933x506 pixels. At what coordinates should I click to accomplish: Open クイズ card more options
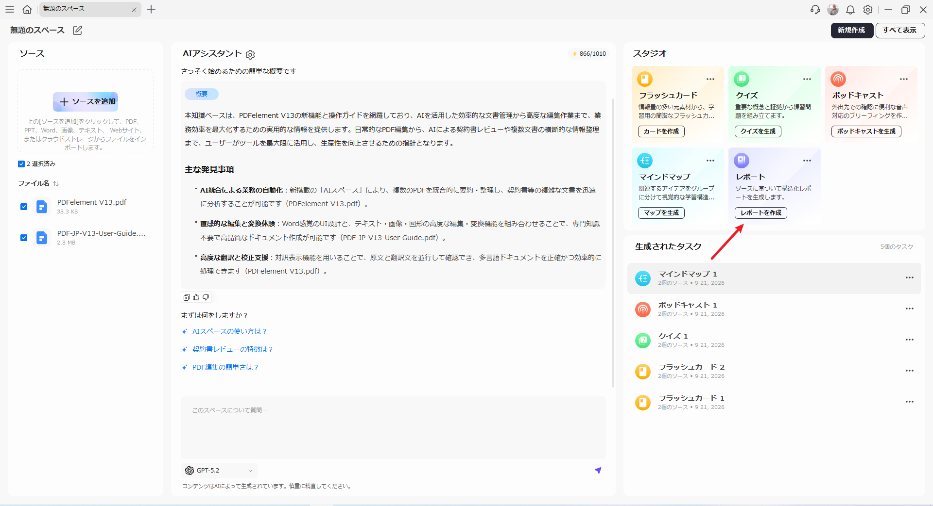pos(807,79)
